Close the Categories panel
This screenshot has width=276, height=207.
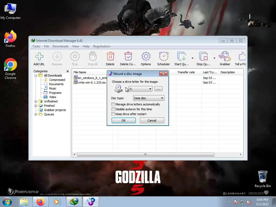pyautogui.click(x=68, y=71)
